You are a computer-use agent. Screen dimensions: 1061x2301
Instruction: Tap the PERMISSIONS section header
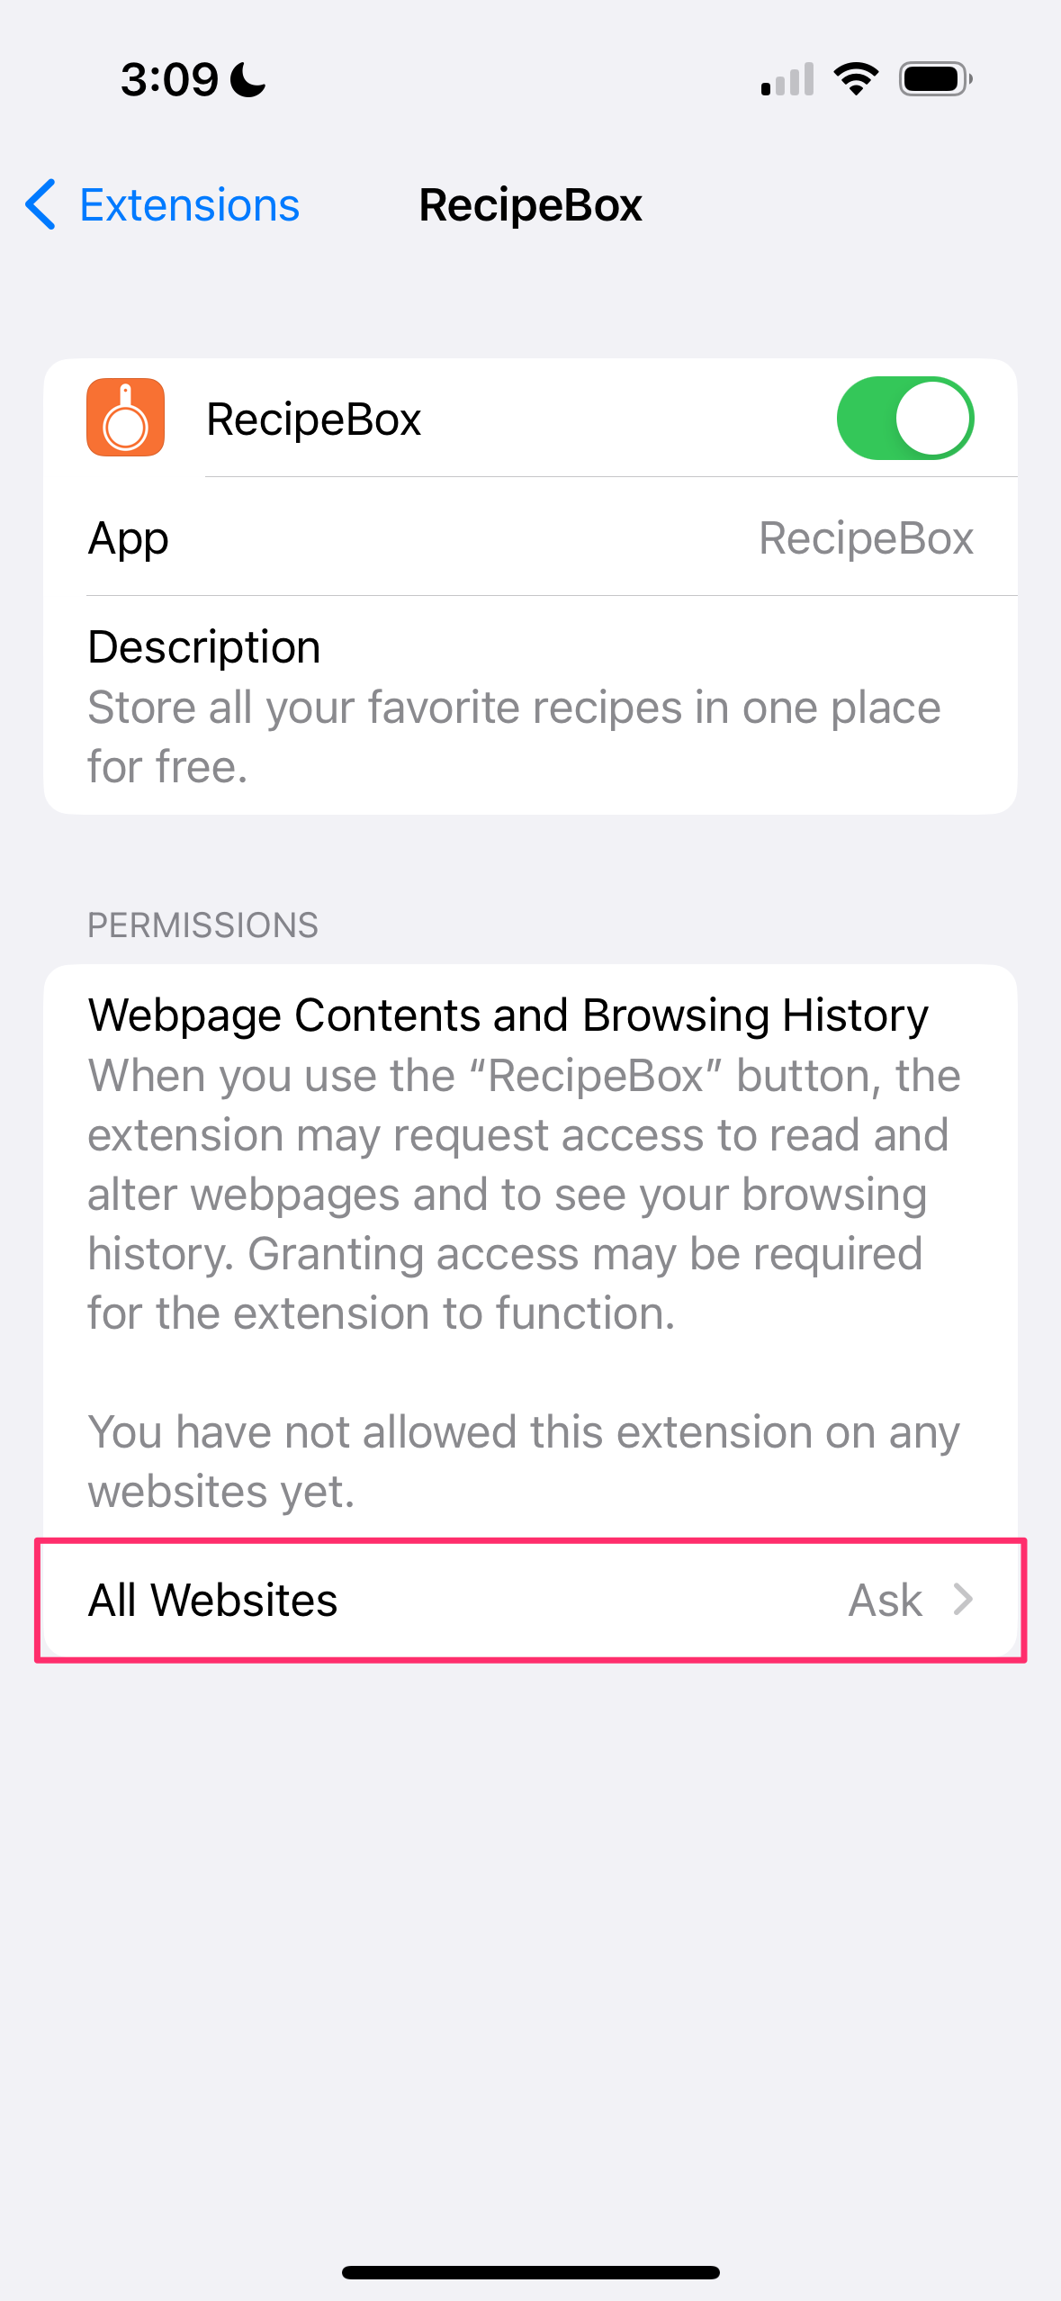203,925
